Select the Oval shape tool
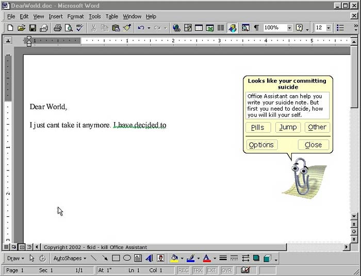Viewport: 361px width, 276px height. [127, 258]
